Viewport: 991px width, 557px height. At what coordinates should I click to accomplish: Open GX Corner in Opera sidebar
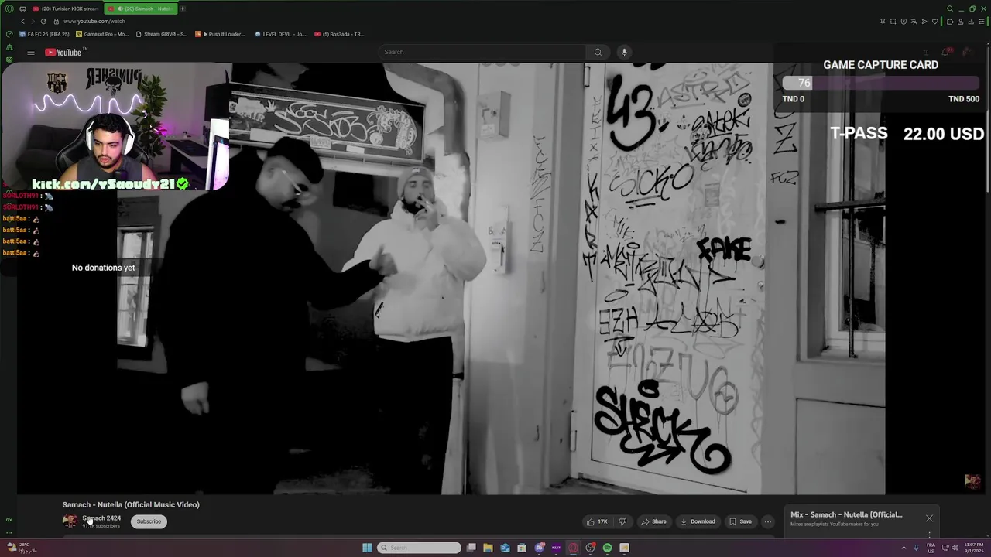(x=9, y=520)
